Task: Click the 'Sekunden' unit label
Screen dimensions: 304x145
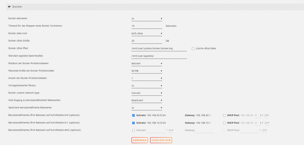Action: (x=171, y=26)
